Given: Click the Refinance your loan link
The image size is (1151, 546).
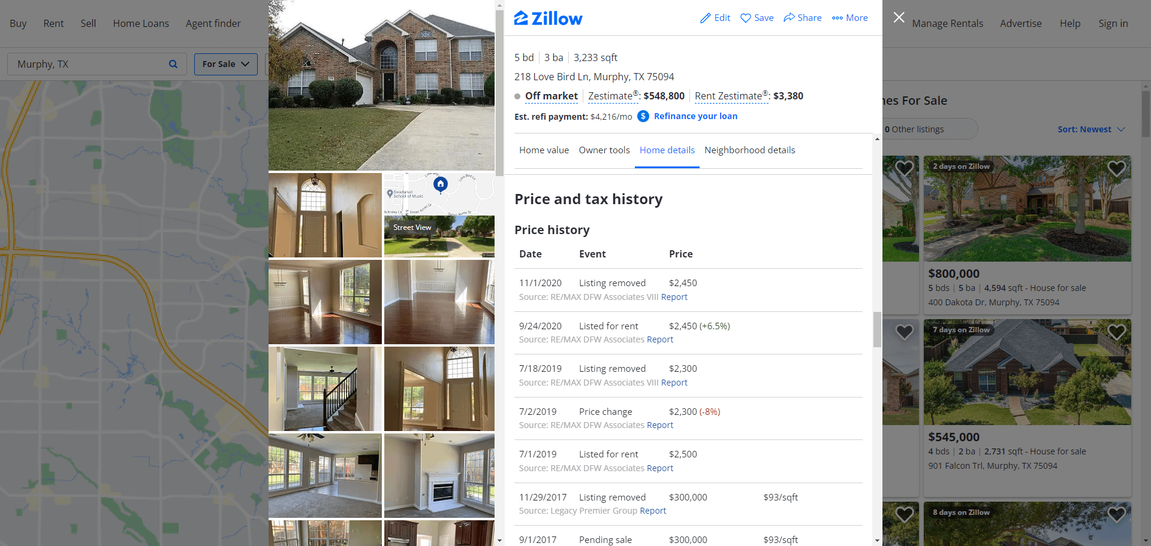Looking at the screenshot, I should click(695, 116).
